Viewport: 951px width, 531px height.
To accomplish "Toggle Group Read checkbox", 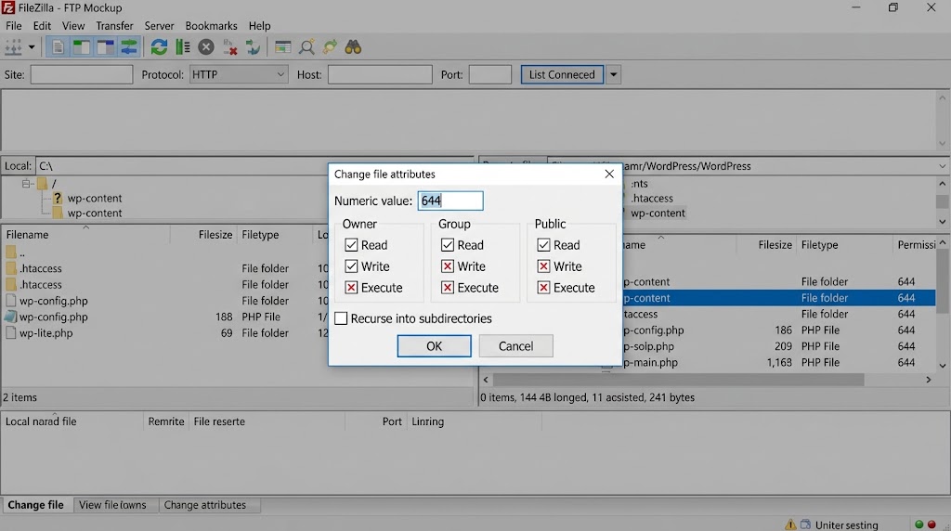I will click(x=448, y=245).
